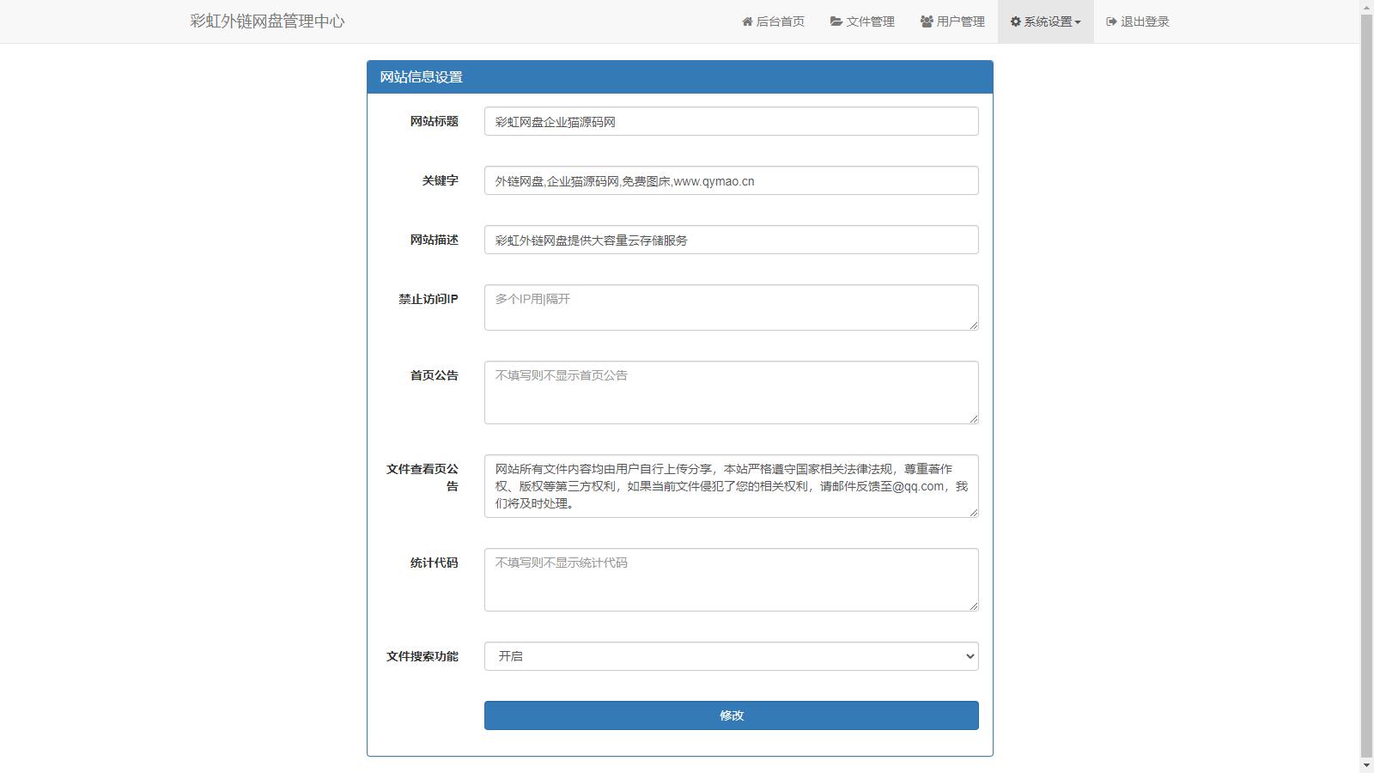This screenshot has height=773, width=1374.
Task: Open the 系统设置 dropdown menu
Action: (x=1045, y=21)
